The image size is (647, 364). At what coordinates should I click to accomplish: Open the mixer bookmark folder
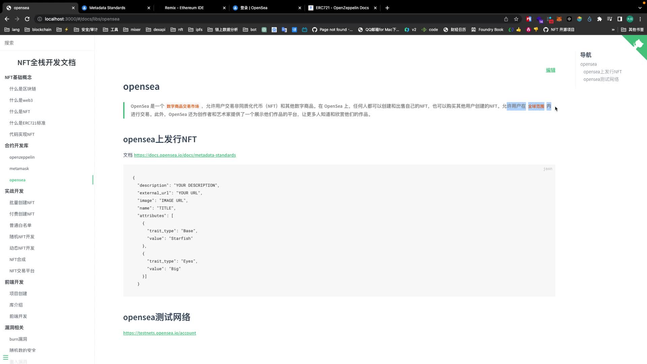(132, 30)
